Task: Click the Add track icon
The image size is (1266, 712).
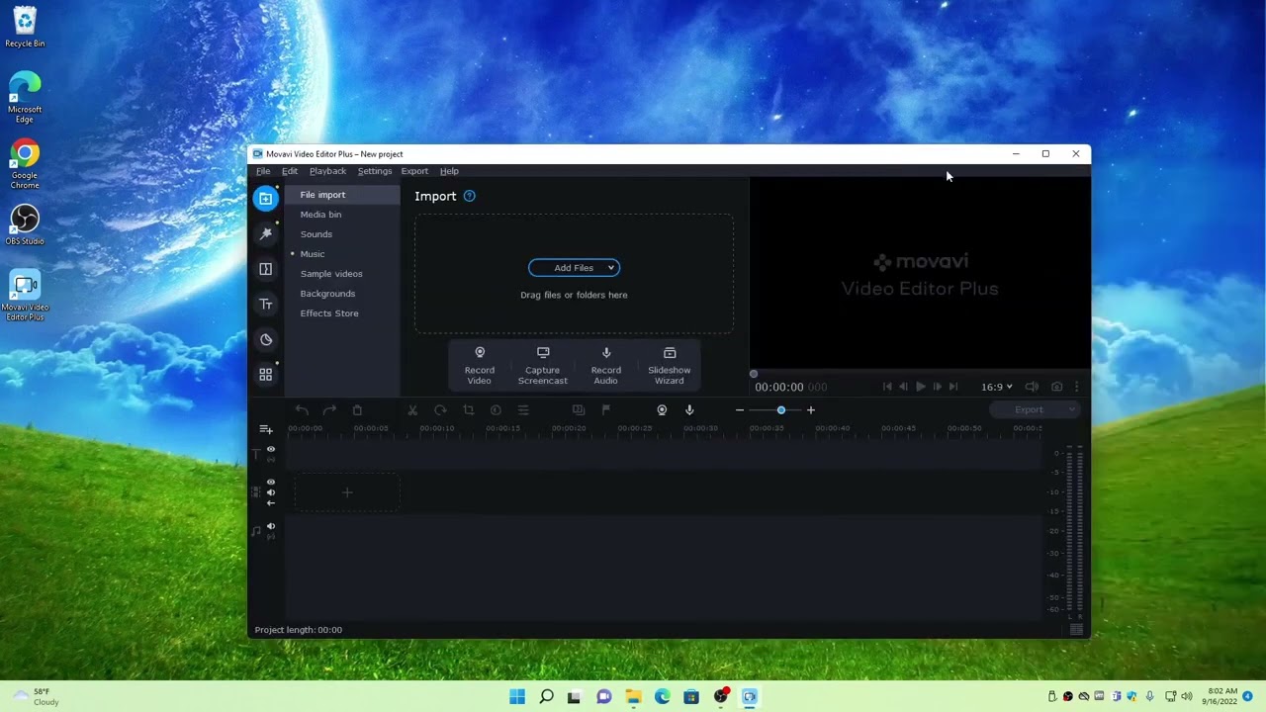Action: point(265,429)
